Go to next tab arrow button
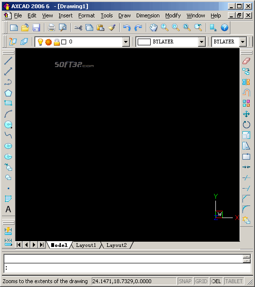The width and height of the screenshot is (255, 287). pyautogui.click(x=34, y=245)
